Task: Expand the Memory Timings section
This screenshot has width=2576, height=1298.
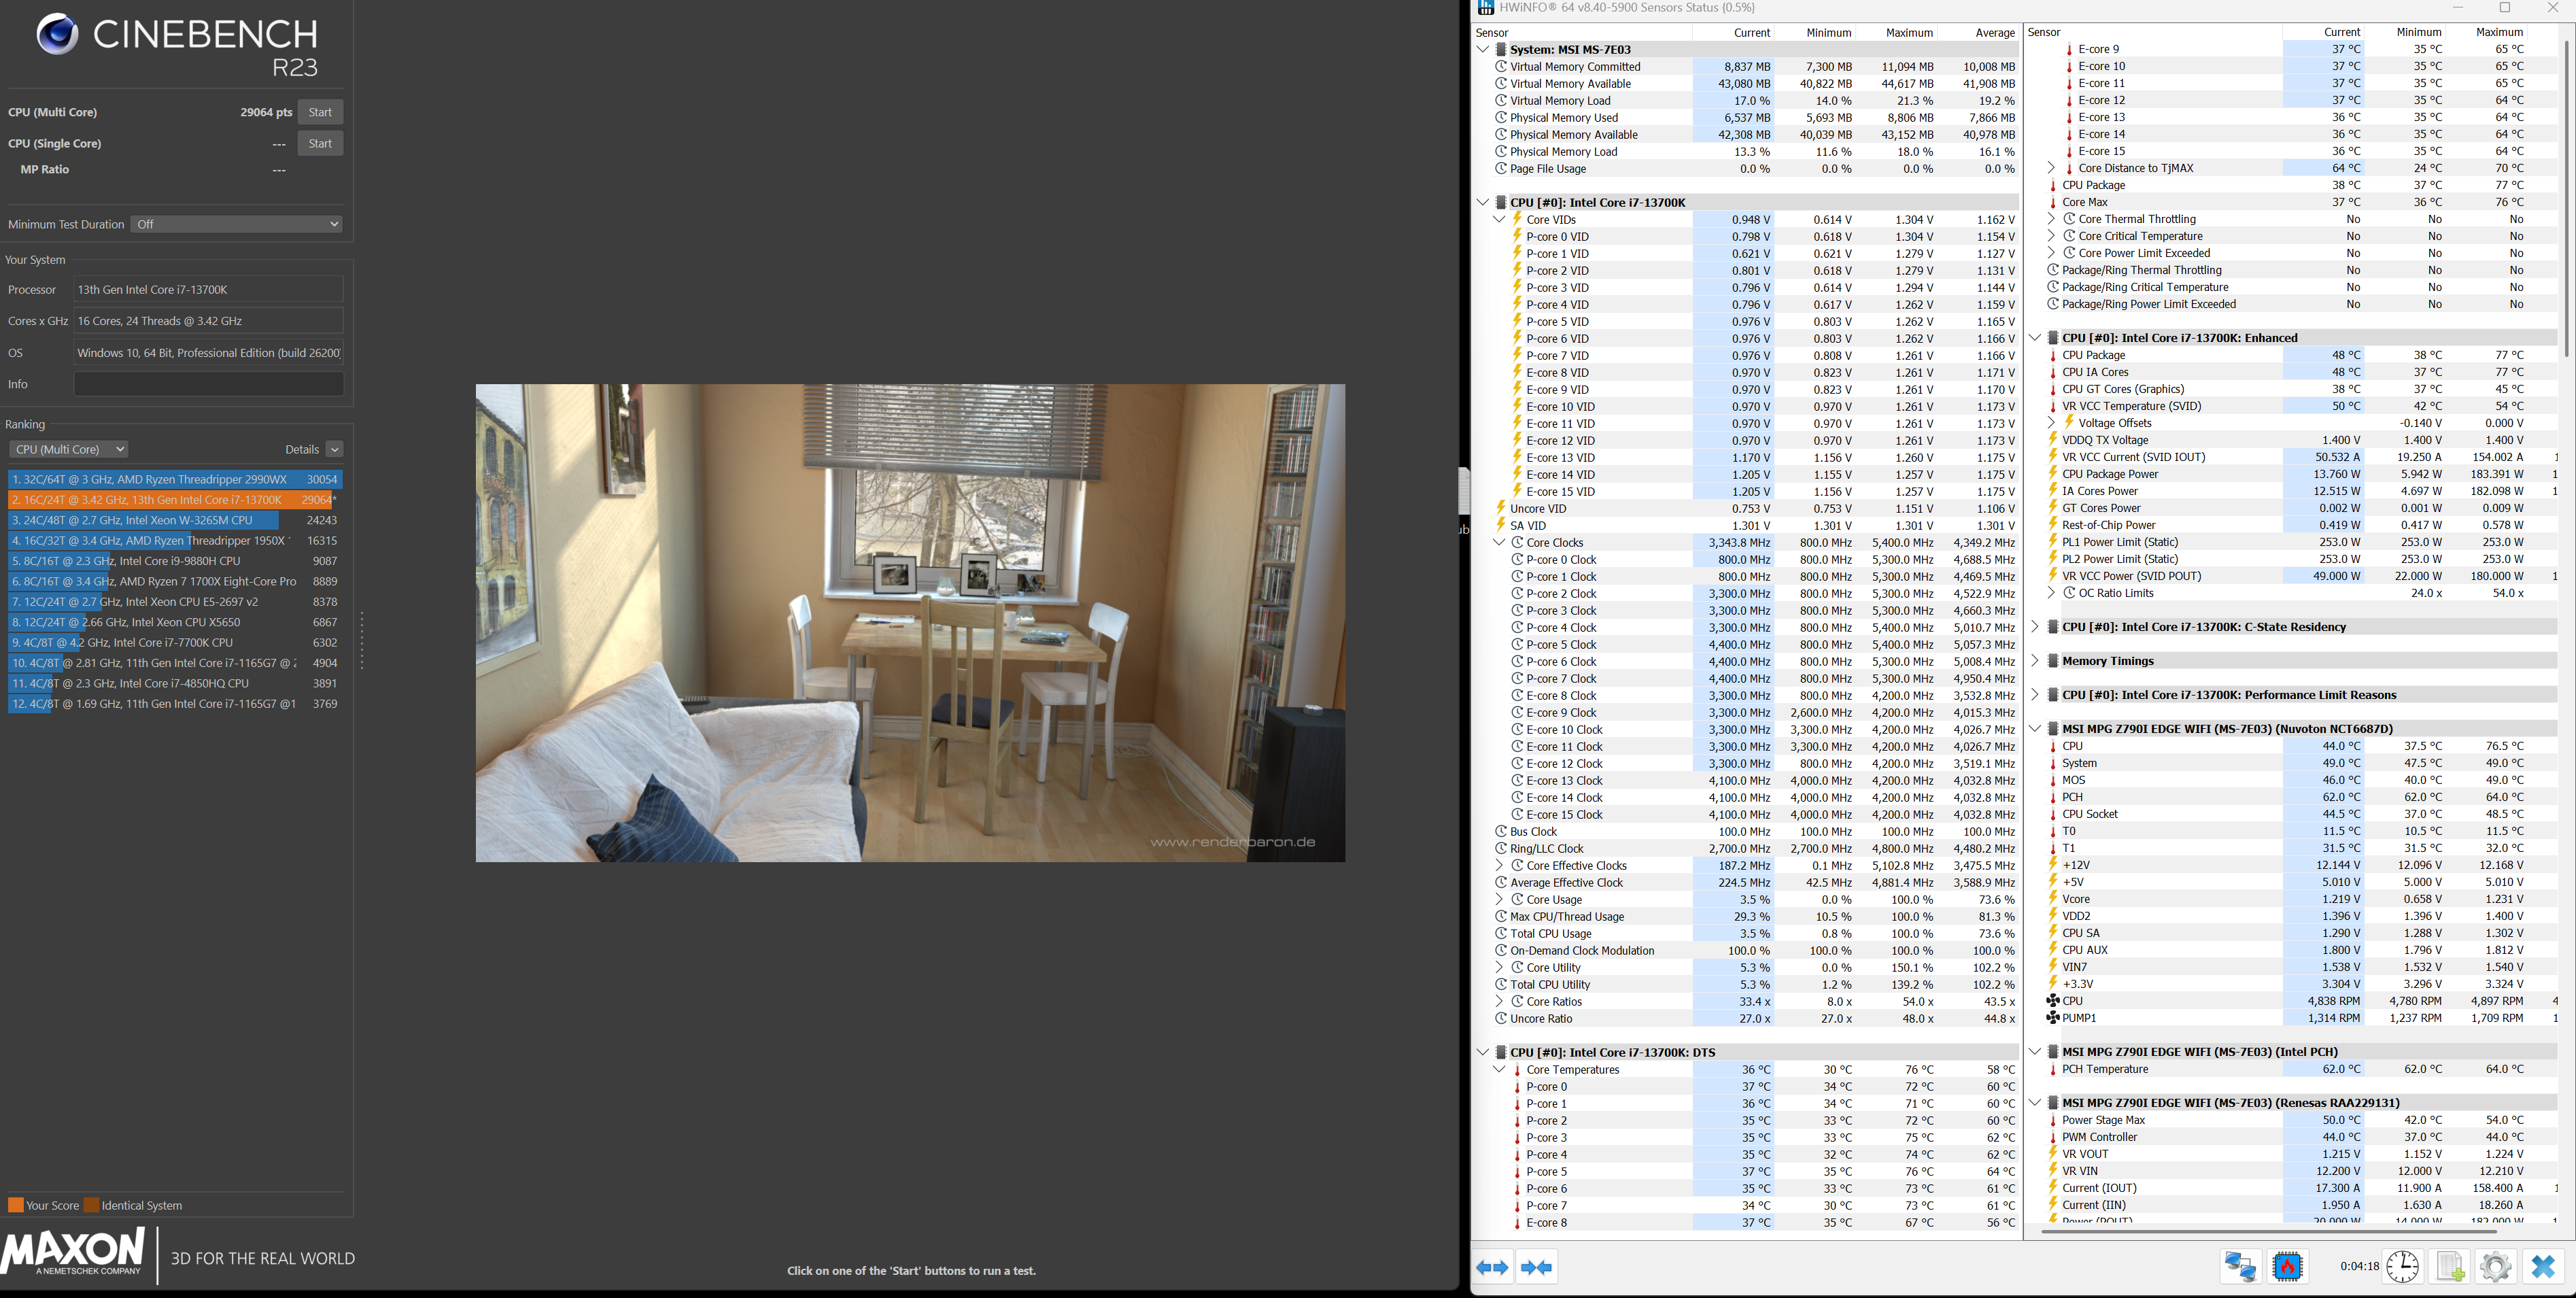Action: pos(2035,661)
